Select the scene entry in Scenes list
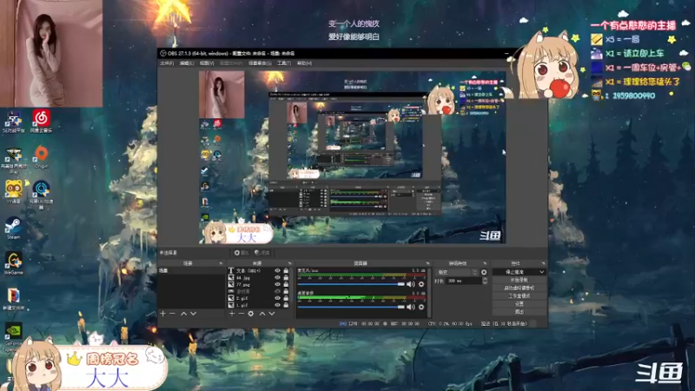 pyautogui.click(x=191, y=270)
